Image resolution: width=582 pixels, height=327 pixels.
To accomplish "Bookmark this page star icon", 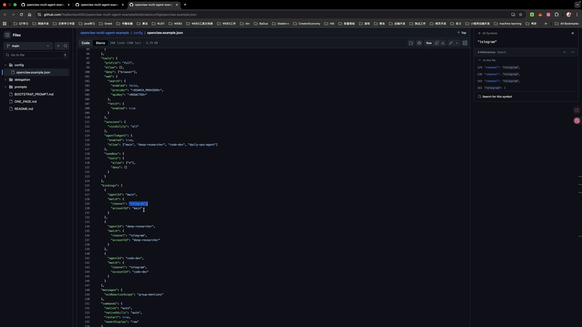I will 521,15.
